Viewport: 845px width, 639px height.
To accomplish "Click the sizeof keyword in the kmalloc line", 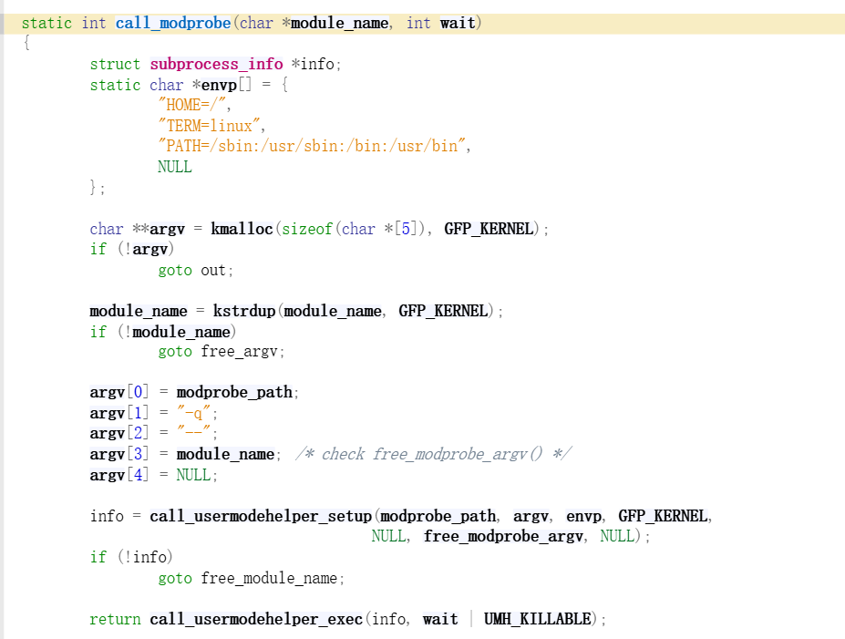I will [306, 229].
